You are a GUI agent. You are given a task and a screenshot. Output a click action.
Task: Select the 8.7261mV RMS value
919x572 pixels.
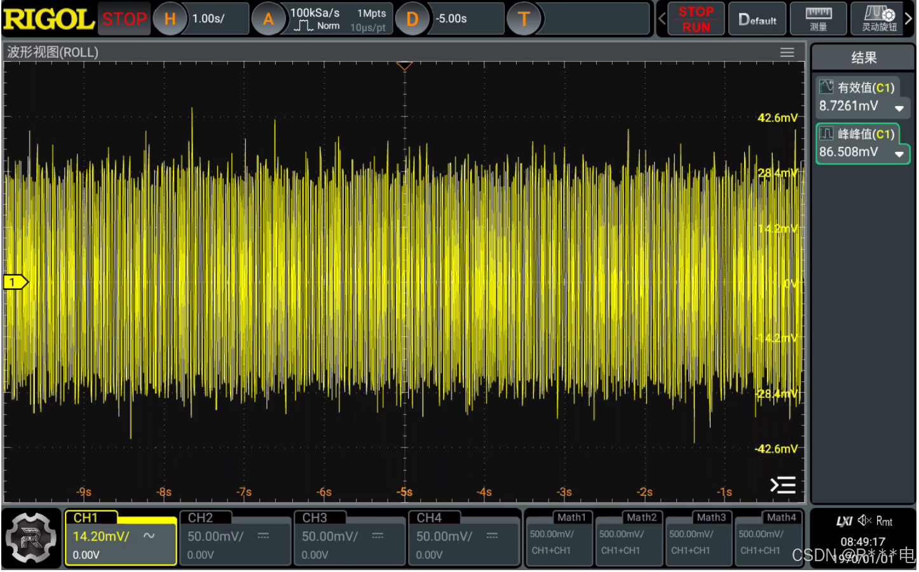pos(848,106)
